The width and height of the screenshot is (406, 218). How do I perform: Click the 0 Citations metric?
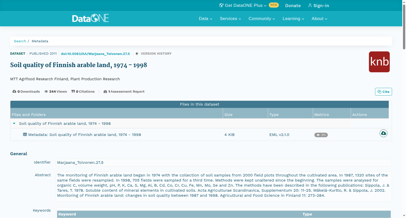pos(83,91)
